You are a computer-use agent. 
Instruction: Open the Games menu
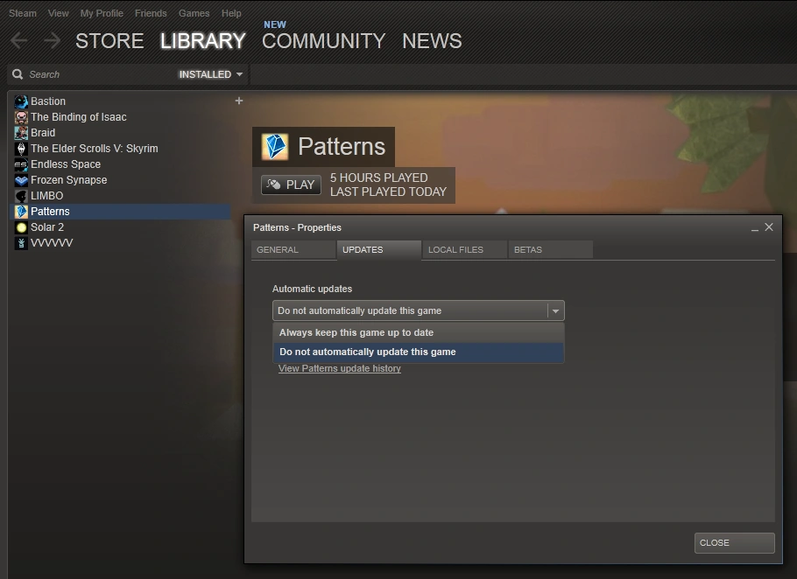tap(194, 12)
